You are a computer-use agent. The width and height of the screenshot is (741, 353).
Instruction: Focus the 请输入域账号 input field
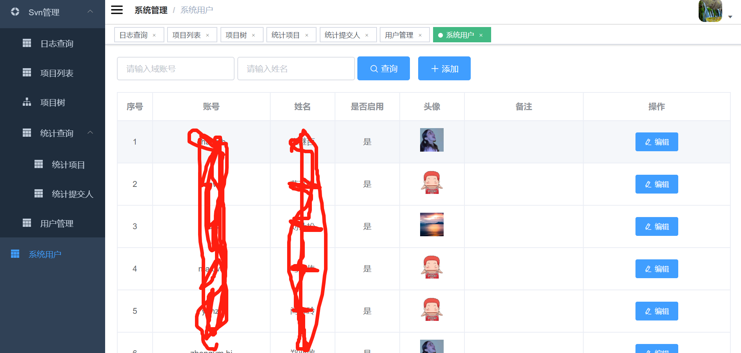[176, 69]
